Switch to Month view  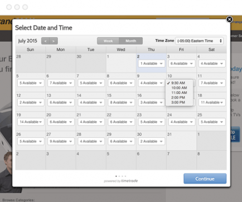(x=131, y=41)
